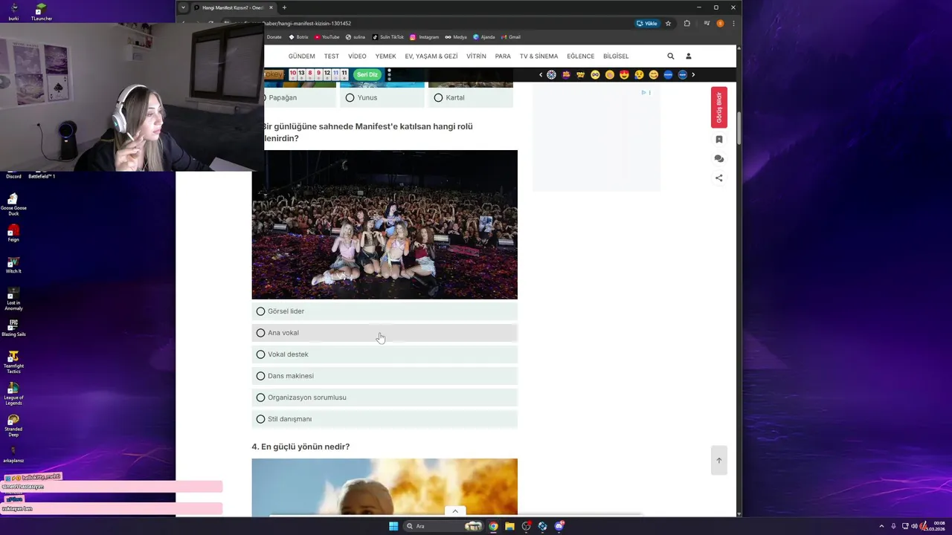This screenshot has height=535, width=952.
Task: Open the Medya bookmark
Action: click(x=456, y=37)
